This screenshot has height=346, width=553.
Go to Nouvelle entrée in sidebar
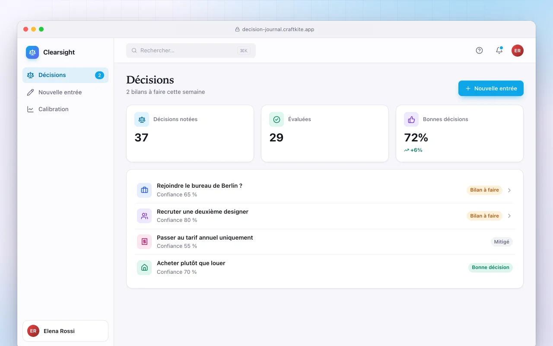(65, 92)
